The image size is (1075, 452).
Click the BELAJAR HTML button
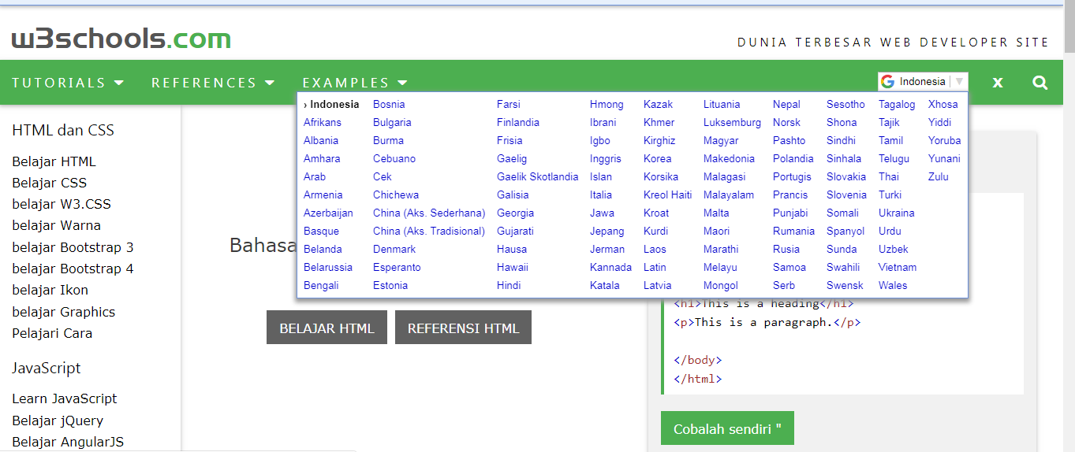pyautogui.click(x=327, y=328)
